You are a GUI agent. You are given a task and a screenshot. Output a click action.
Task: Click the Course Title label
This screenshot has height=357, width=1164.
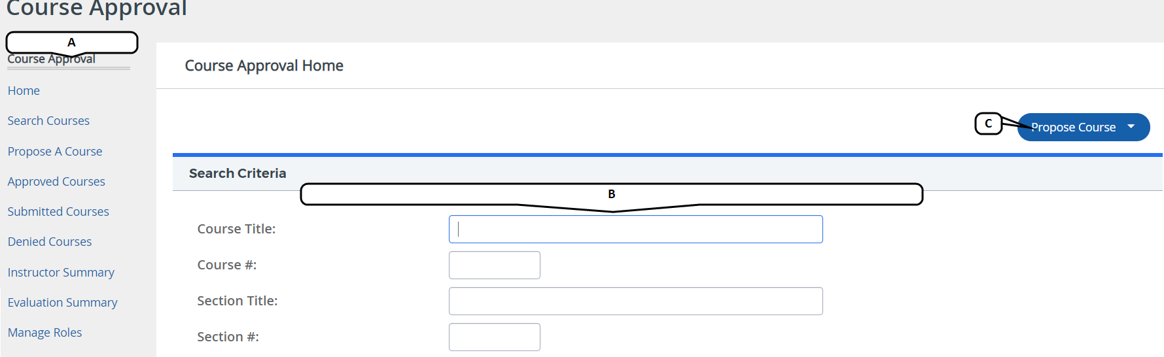click(x=236, y=229)
